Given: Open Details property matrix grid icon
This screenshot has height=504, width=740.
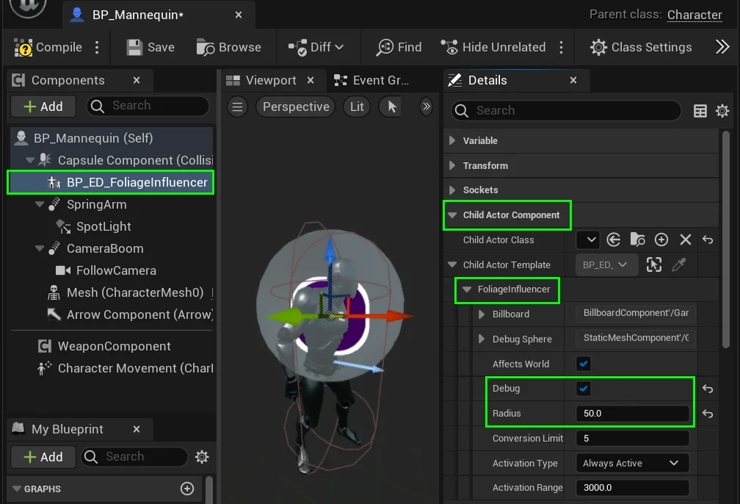Looking at the screenshot, I should click(700, 111).
